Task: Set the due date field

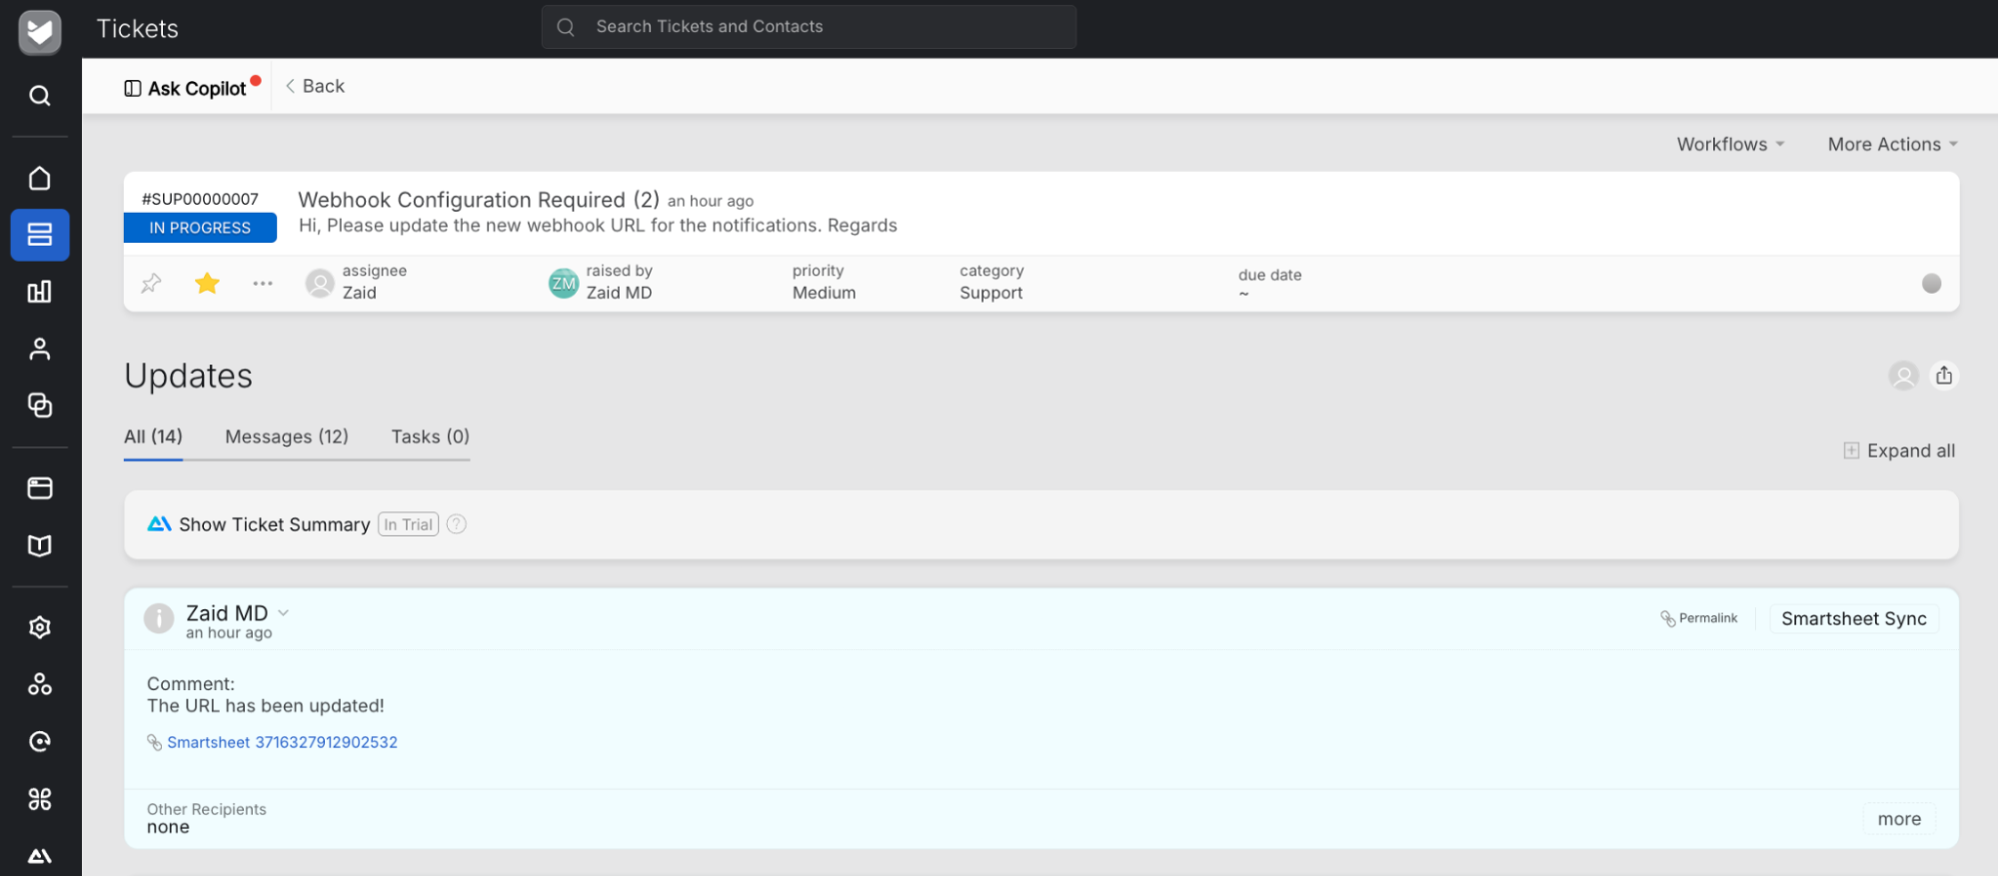Action: point(1269,284)
